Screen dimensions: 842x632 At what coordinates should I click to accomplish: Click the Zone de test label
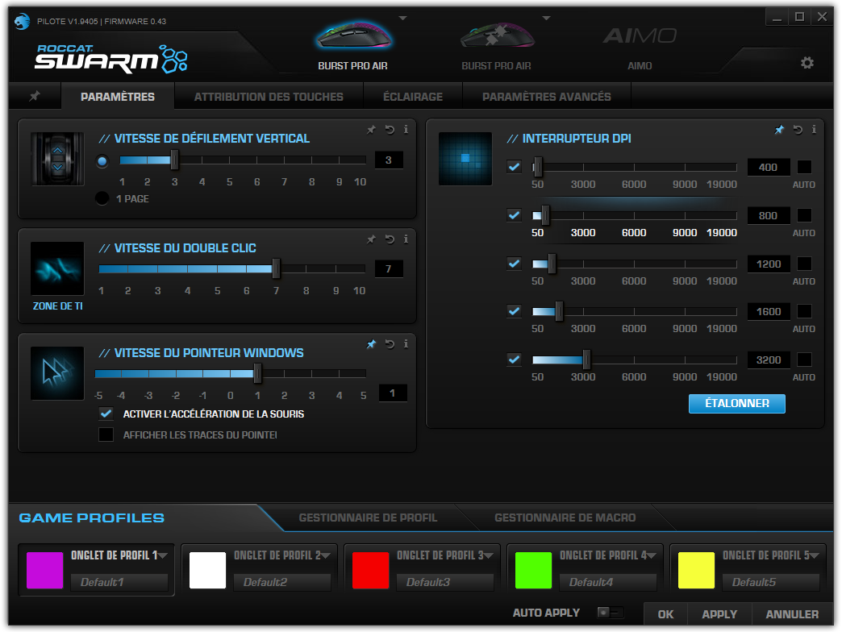(57, 306)
